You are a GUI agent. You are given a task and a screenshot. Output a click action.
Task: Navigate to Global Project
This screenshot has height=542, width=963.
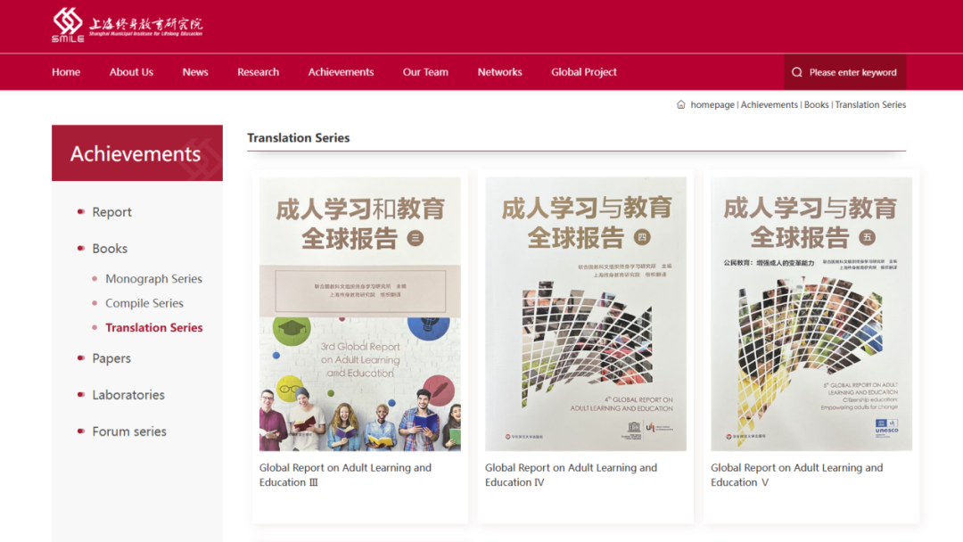pos(583,72)
